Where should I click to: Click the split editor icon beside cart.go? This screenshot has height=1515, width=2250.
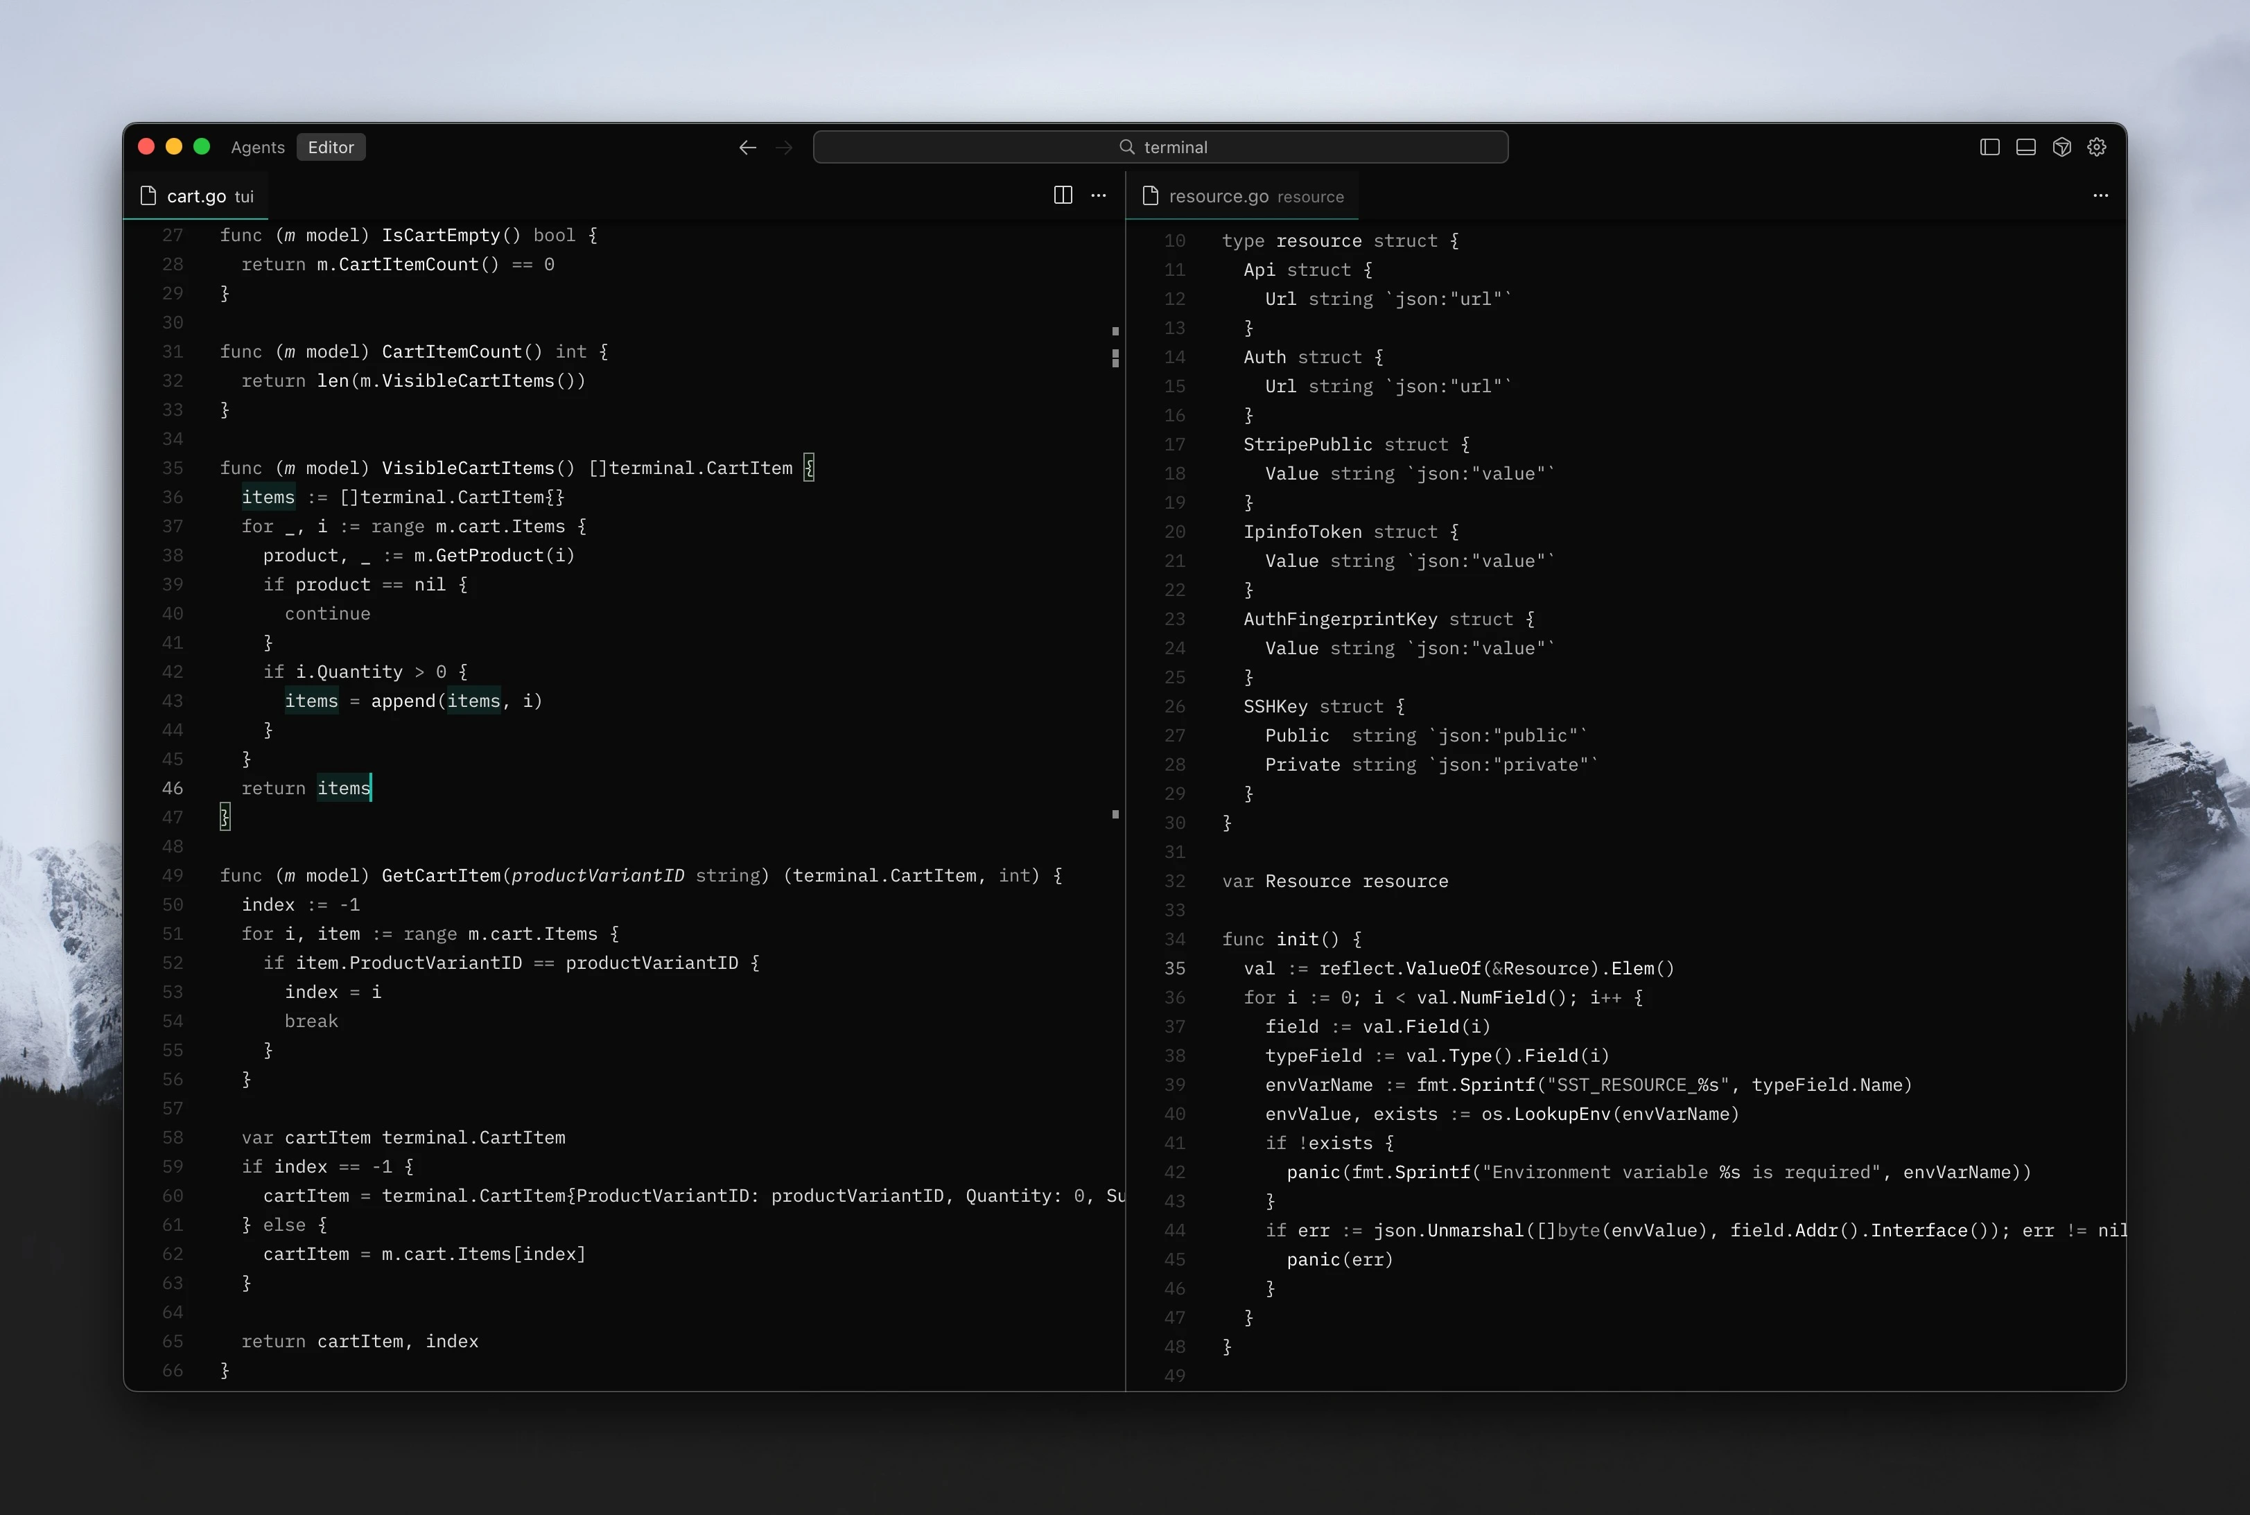point(1063,195)
